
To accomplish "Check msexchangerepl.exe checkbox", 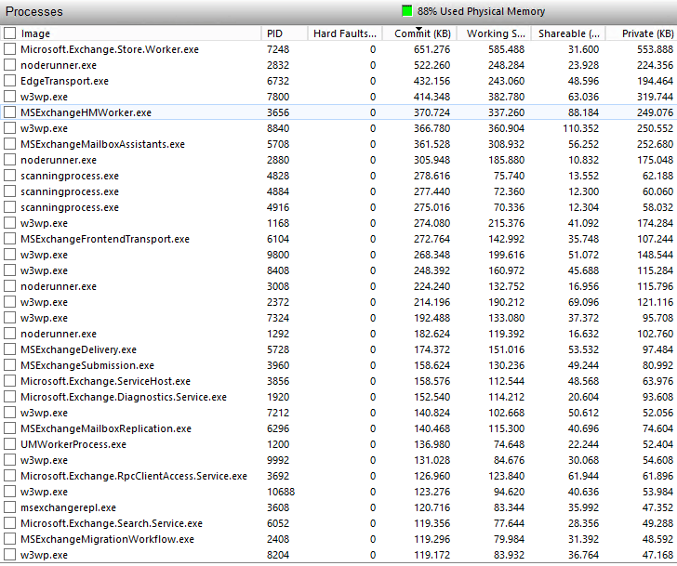I will coord(9,507).
